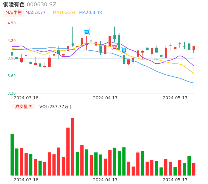
Task: Click the 2024-05-17 date label under the candlestick chart
Action: coord(175,98)
